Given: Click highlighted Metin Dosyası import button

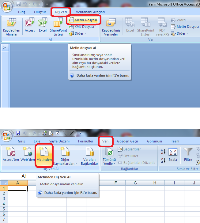Looking at the screenshot, I should click(x=83, y=20).
